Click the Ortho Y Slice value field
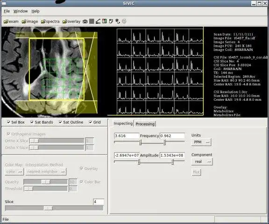Image resolution: width=269 pixels, height=224 pixels. 89,147
